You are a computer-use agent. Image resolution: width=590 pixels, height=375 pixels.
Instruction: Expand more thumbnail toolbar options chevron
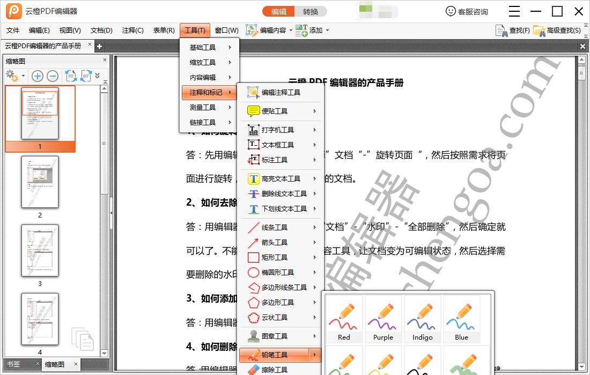98,76
